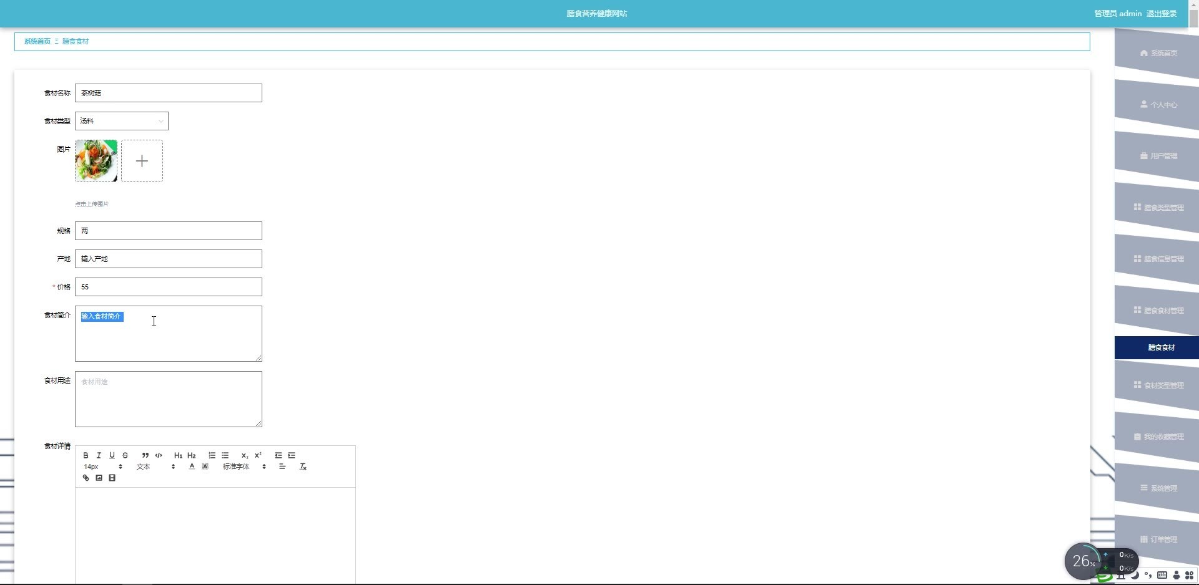Click the 食材用途 text area
The height and width of the screenshot is (585, 1199).
click(169, 399)
